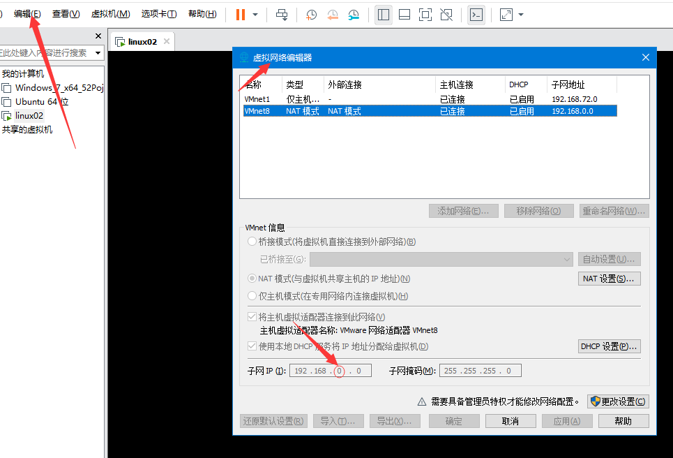Toggle the thumbnail bar view icon

tap(404, 15)
